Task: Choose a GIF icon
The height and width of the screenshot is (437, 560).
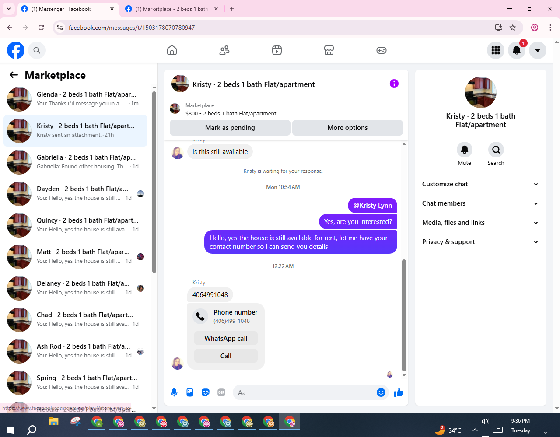Action: [221, 392]
